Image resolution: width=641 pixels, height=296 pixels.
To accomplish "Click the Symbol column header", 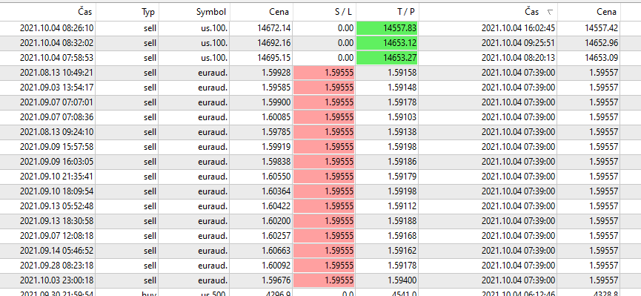I will (194, 12).
